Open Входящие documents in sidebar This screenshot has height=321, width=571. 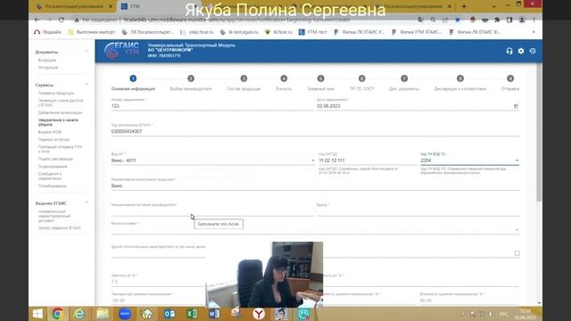(47, 60)
